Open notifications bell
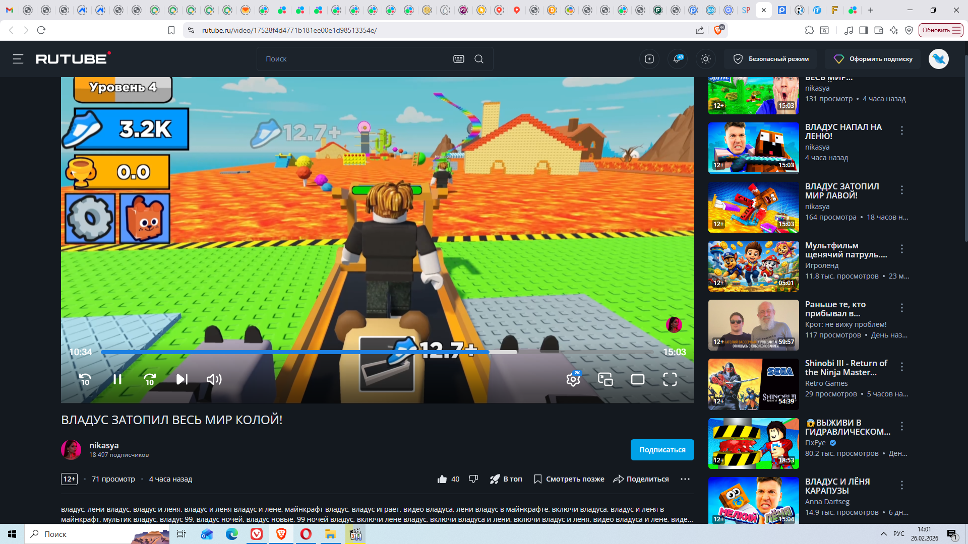Viewport: 968px width, 544px height. coord(677,59)
